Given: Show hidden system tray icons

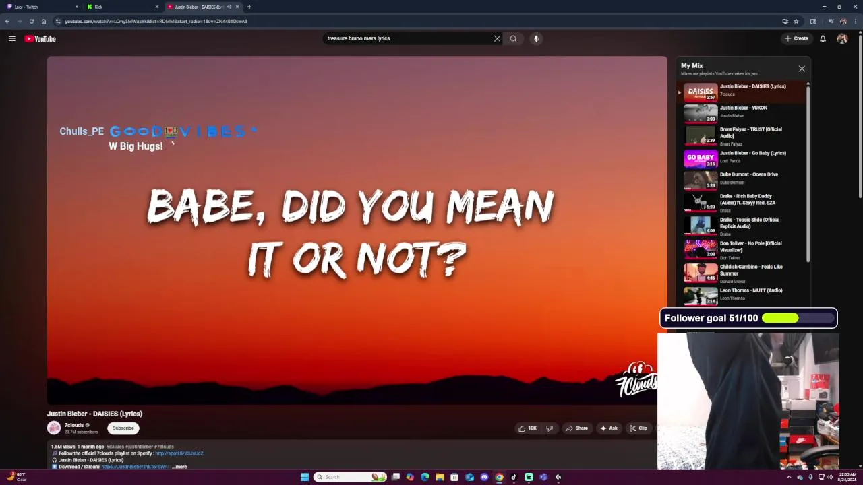Looking at the screenshot, I should pyautogui.click(x=789, y=477).
